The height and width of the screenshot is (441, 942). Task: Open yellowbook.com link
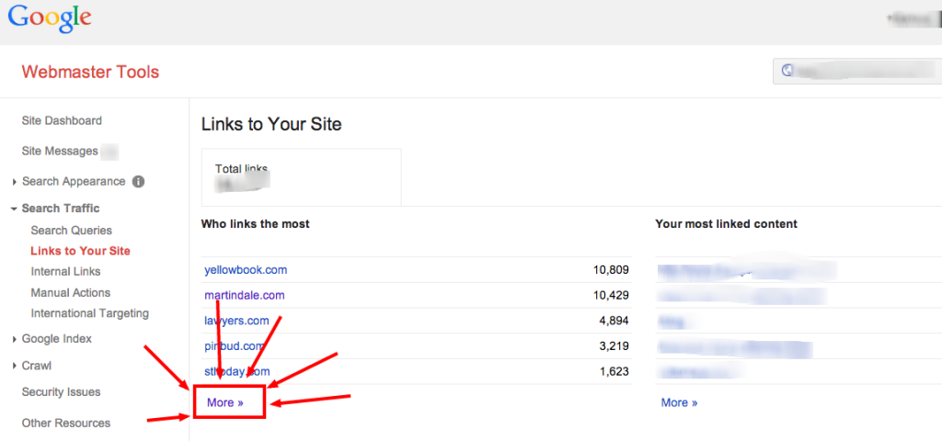(x=246, y=270)
